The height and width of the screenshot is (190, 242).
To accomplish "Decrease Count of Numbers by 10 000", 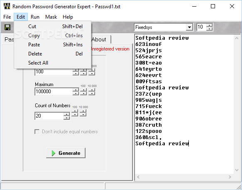I will pyautogui.click(x=83, y=115).
